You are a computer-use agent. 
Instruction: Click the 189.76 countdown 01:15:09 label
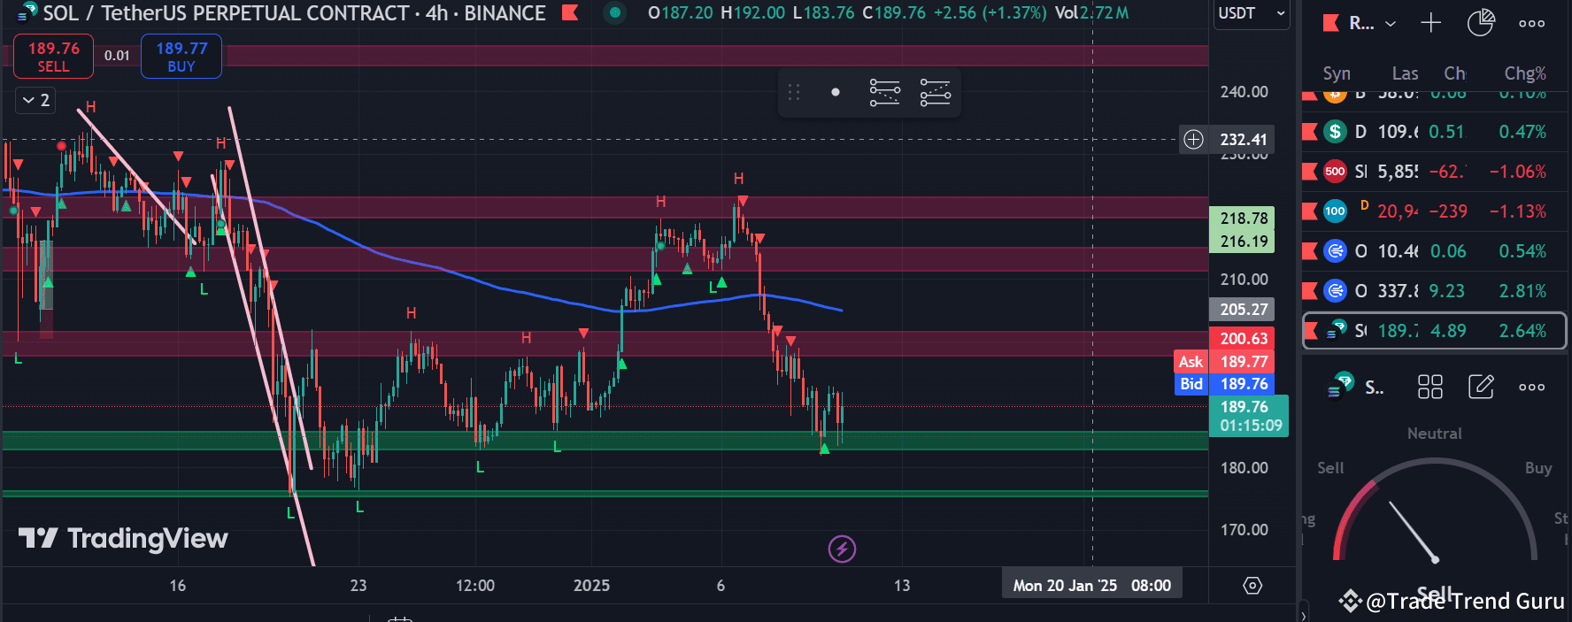[1249, 416]
